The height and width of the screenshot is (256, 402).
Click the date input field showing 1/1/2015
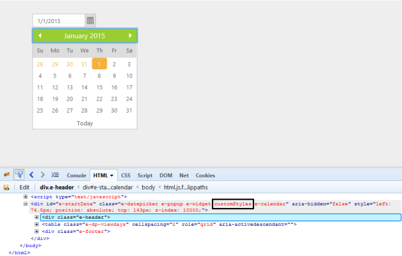(59, 21)
